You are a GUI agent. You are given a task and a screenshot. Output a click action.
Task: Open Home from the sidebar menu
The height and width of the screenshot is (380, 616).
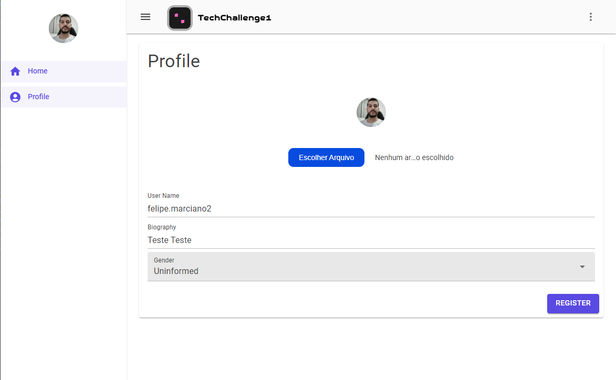(64, 71)
